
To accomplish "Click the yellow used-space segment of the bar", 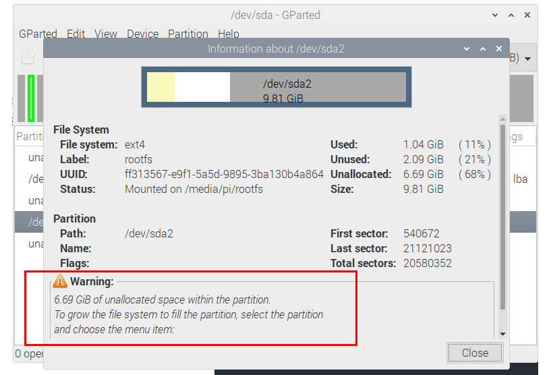I will 161,87.
